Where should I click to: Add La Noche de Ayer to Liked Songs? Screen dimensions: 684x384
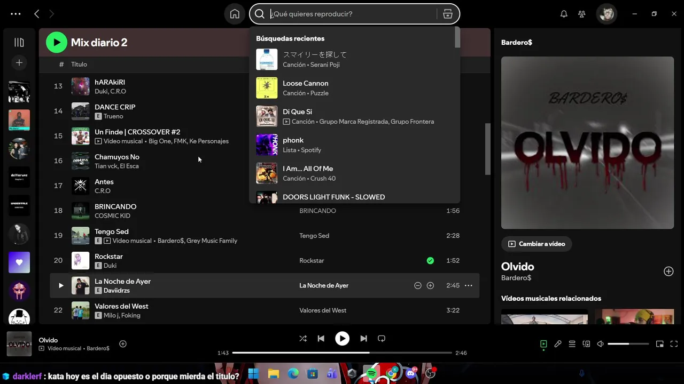[x=430, y=285]
